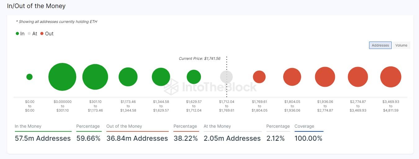This screenshot has height=159, width=419.
Task: Click the In the Money 57.5m Addresses stat
Action: (43, 138)
